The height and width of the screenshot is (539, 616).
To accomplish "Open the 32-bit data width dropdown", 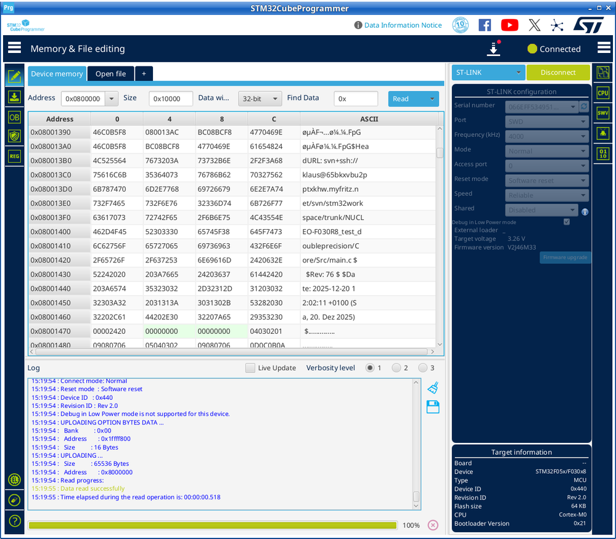I will pyautogui.click(x=260, y=99).
